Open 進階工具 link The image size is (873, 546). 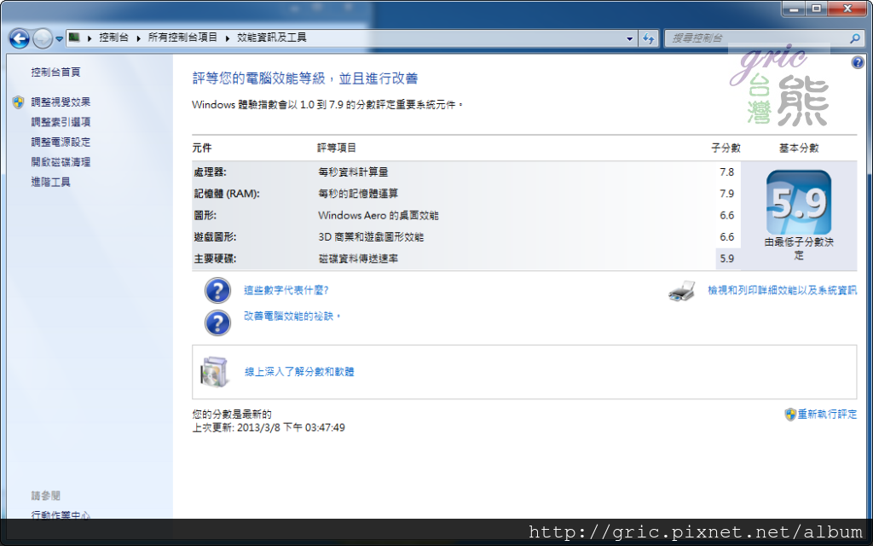[x=50, y=183]
